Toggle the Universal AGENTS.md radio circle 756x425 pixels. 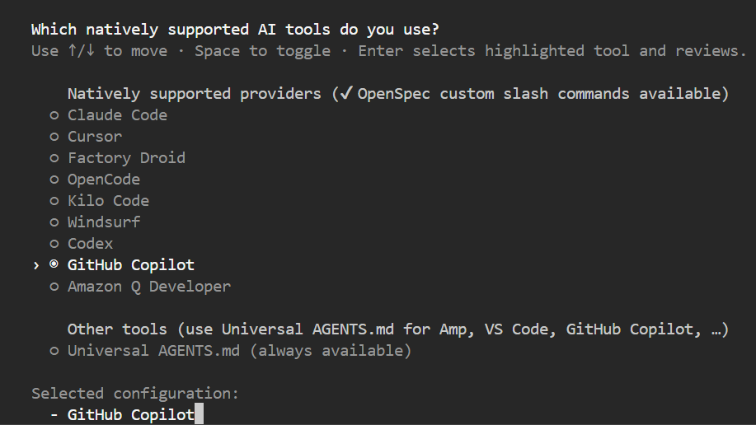54,351
